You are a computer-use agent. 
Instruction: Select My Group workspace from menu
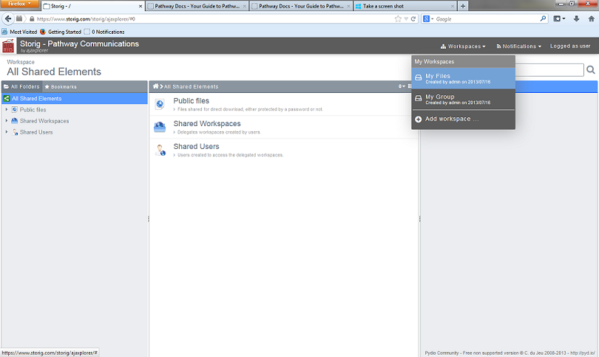[x=463, y=99]
